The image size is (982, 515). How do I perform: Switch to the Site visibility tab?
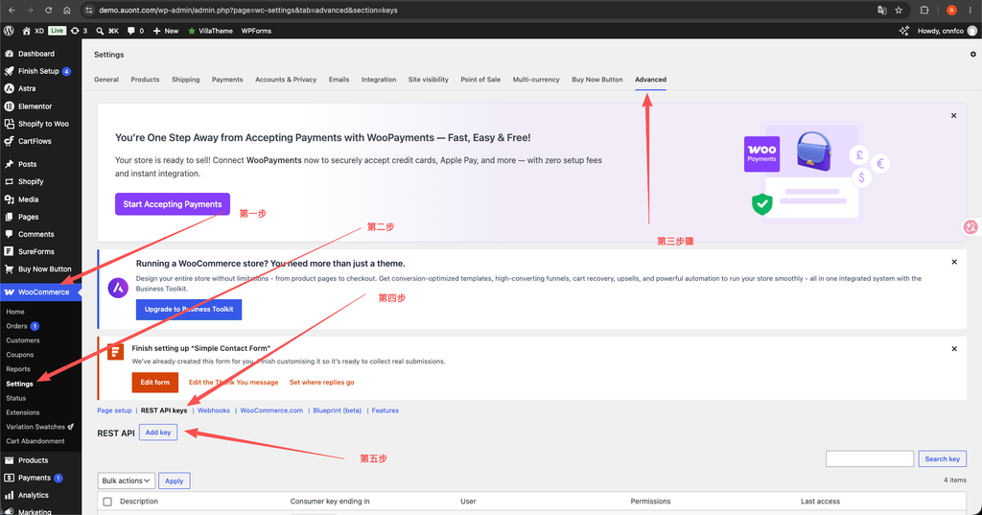coord(429,80)
